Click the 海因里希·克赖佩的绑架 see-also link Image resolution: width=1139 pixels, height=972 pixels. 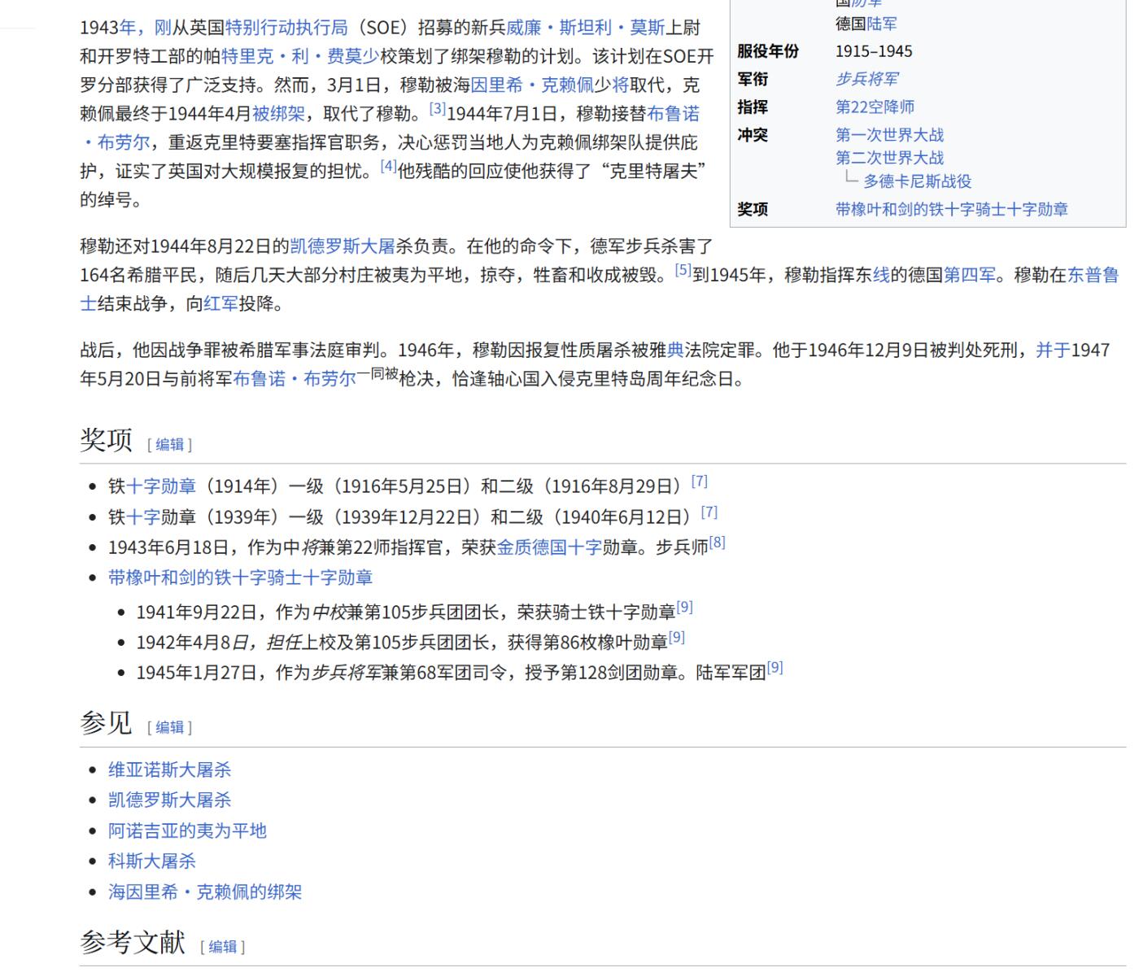[x=204, y=891]
